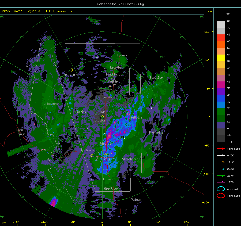The image size is (241, 226).
Task: Click the Lake Louise label
Action: click(x=21, y=132)
